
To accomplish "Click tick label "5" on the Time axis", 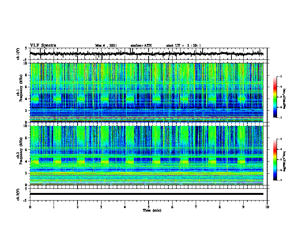I will point(149,207).
